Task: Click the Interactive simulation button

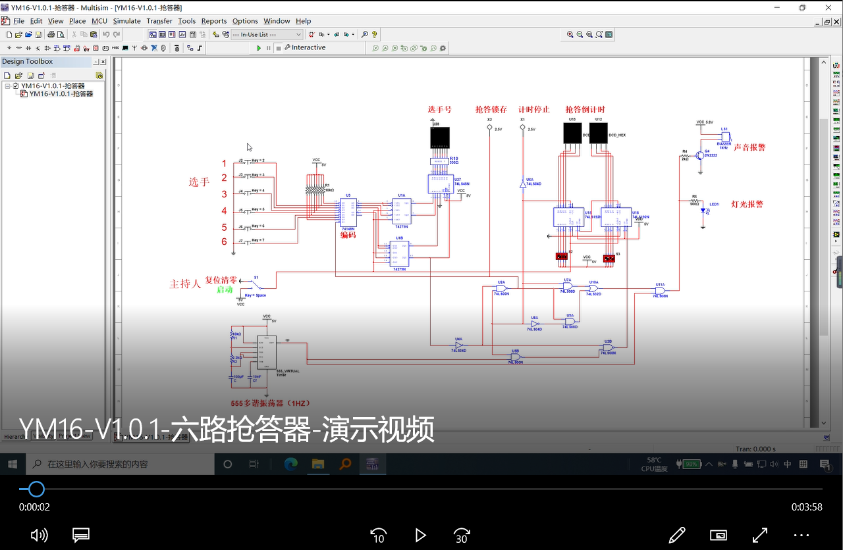Action: [x=306, y=47]
